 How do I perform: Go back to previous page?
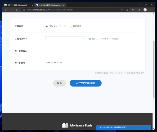6,10
